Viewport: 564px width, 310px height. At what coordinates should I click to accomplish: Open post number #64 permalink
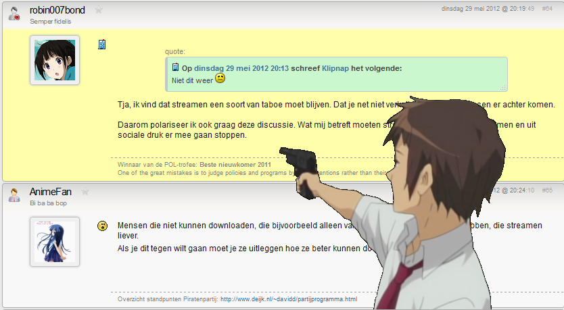(547, 9)
